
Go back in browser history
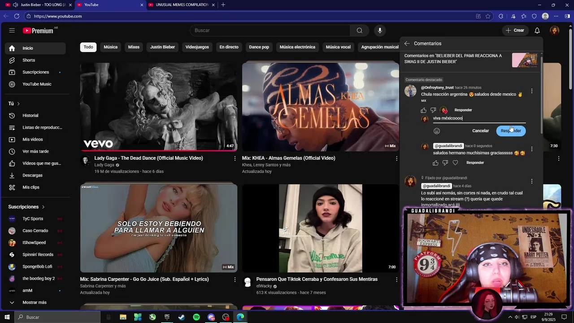click(x=6, y=16)
